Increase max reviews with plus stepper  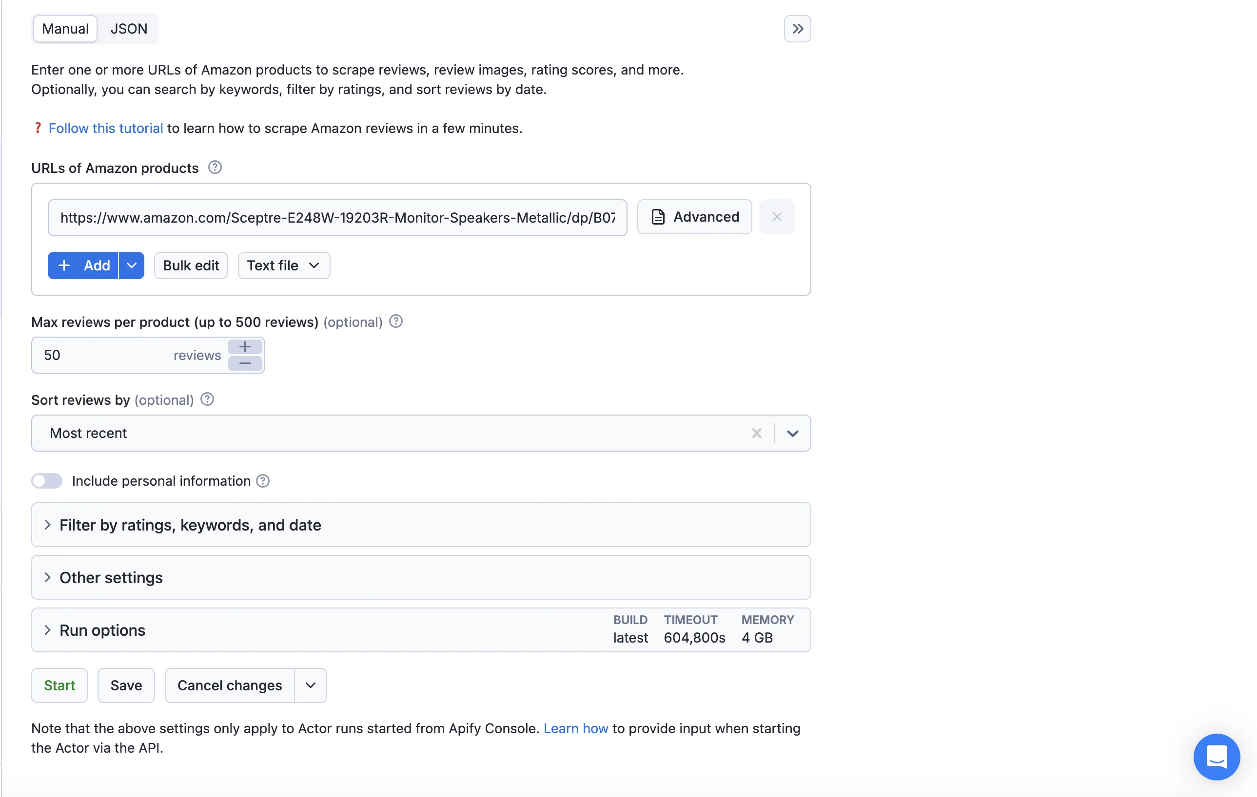point(245,347)
